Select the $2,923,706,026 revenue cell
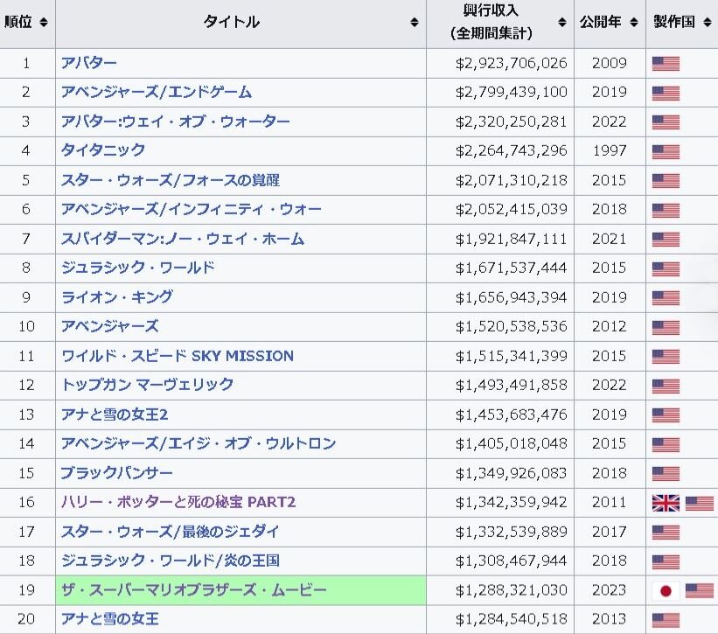 point(511,63)
